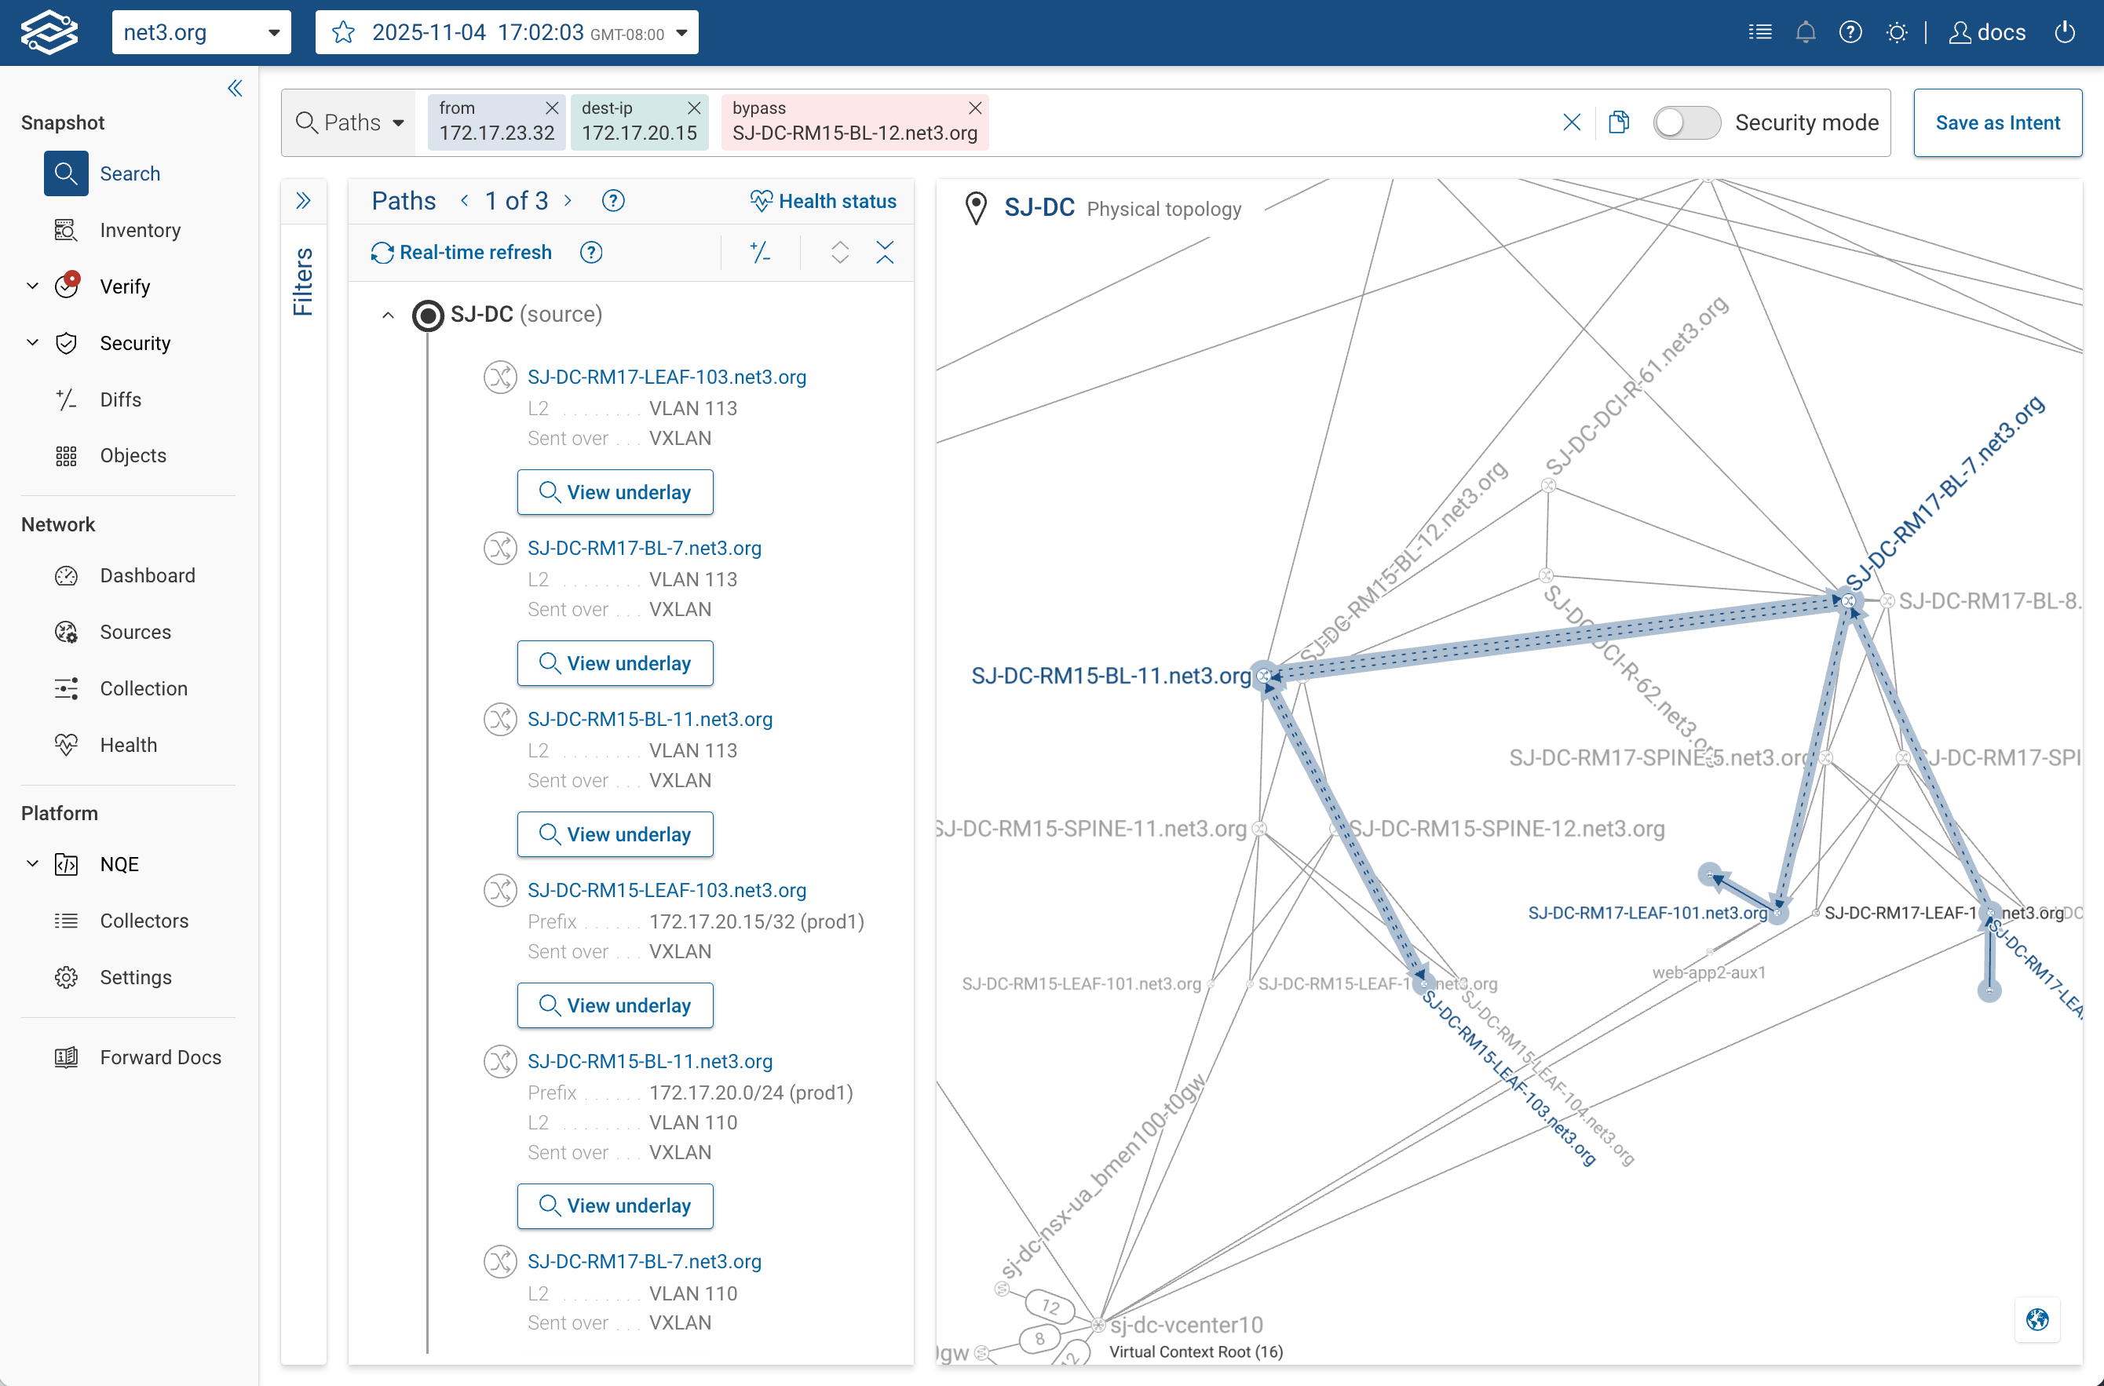
Task: Toggle path diff view with the +/- control
Action: click(x=760, y=253)
